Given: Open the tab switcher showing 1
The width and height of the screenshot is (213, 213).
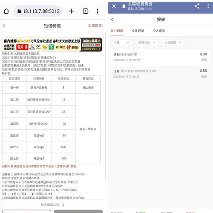Looking at the screenshot, I should pyautogui.click(x=86, y=11).
